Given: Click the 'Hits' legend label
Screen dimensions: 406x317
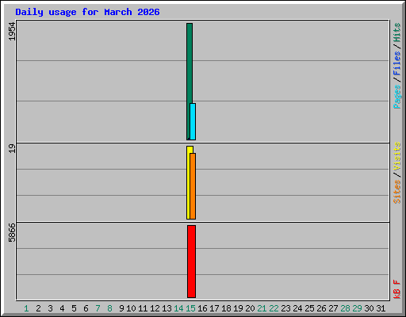Looking at the screenshot, I should tap(397, 32).
